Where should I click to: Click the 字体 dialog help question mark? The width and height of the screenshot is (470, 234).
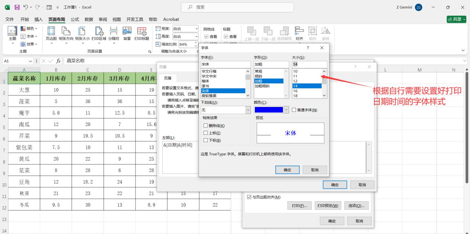click(308, 48)
